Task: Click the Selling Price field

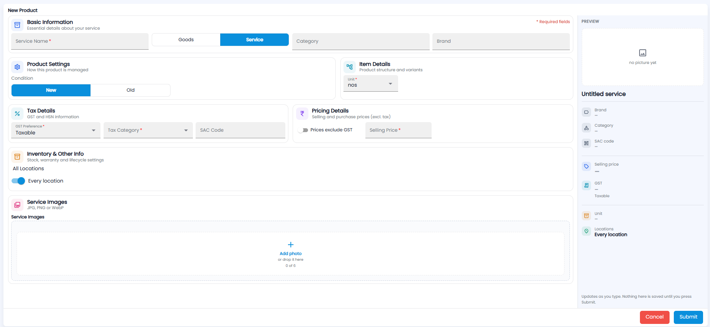Action: 399,130
